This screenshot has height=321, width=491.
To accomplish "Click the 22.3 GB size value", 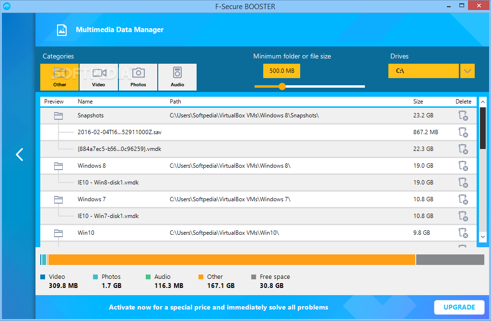I will pyautogui.click(x=423, y=149).
